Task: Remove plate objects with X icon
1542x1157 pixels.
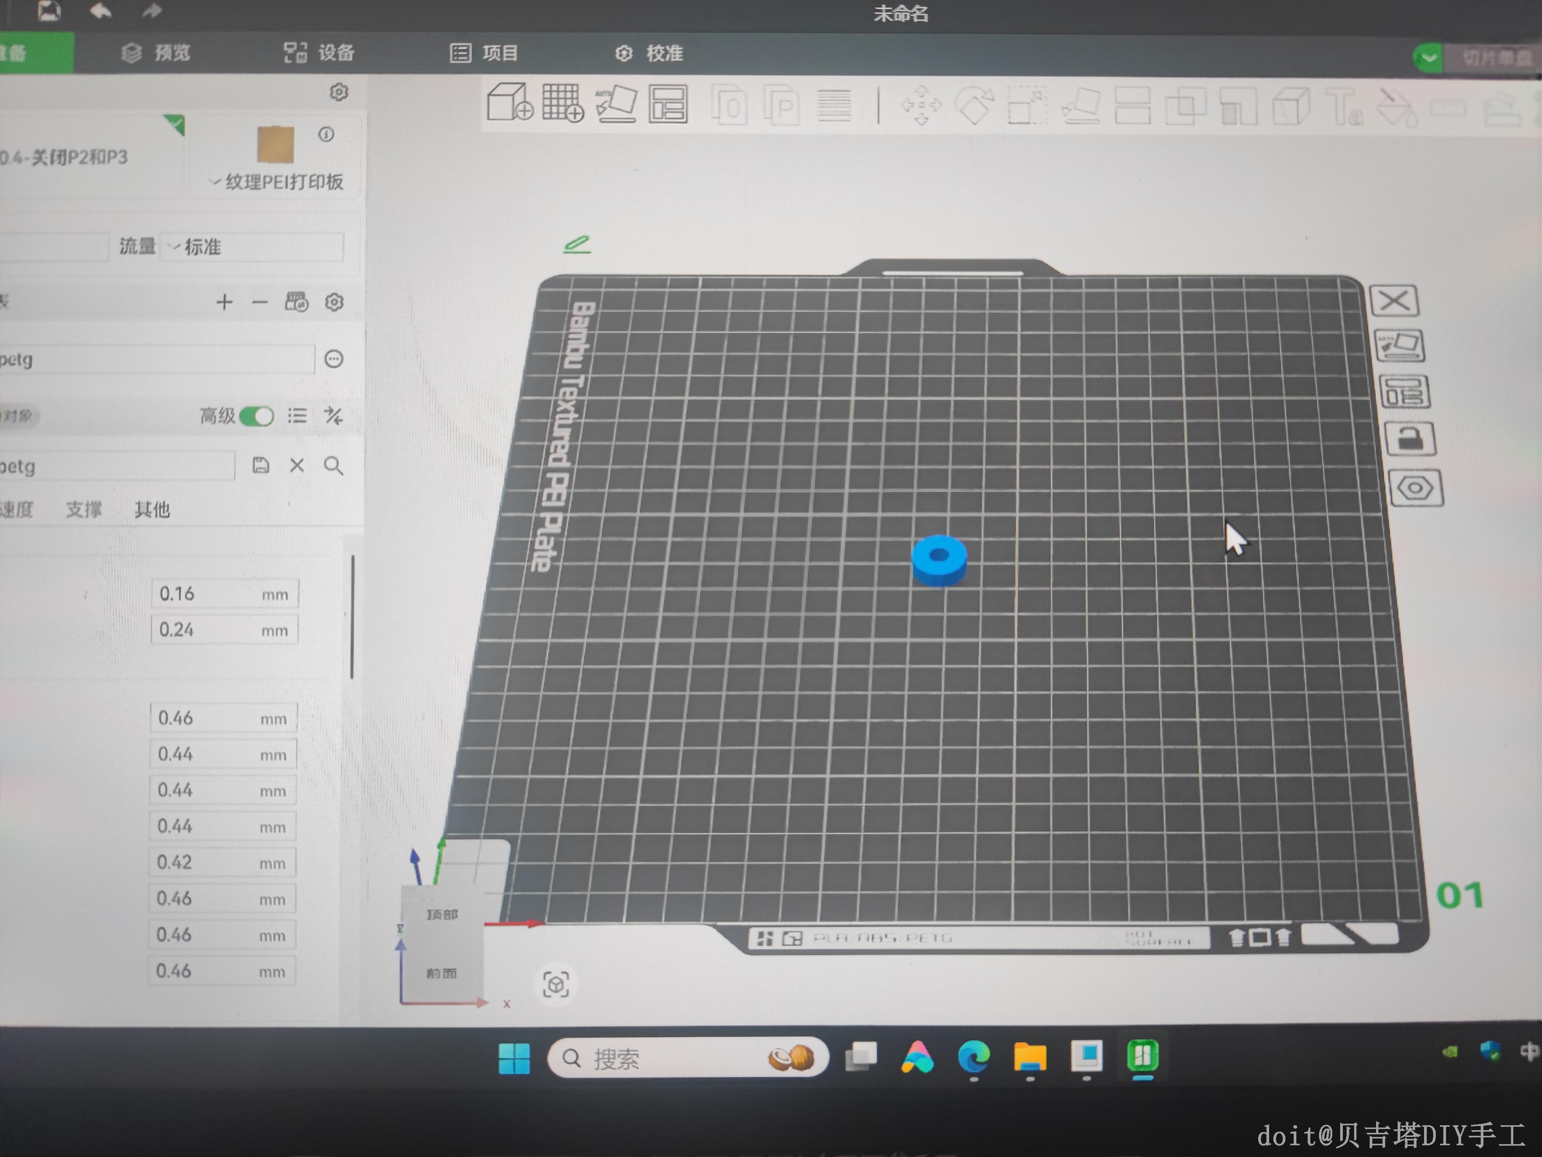Action: [1393, 301]
